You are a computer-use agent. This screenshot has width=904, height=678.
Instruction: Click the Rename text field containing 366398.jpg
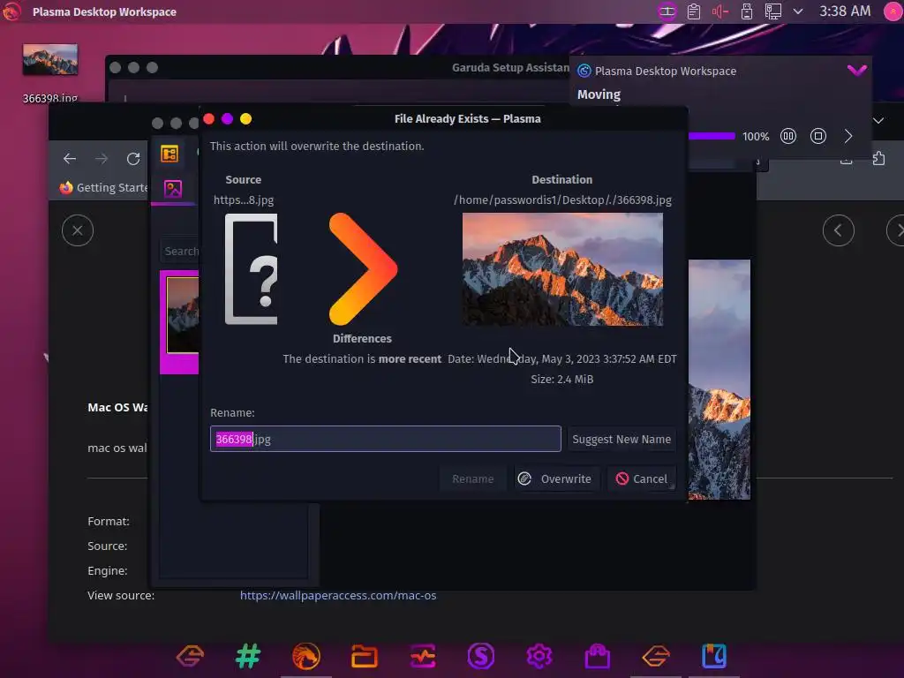385,439
